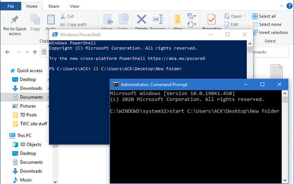Select Downloads under This PC
This screenshot has height=184, width=294.
click(x=27, y=171)
